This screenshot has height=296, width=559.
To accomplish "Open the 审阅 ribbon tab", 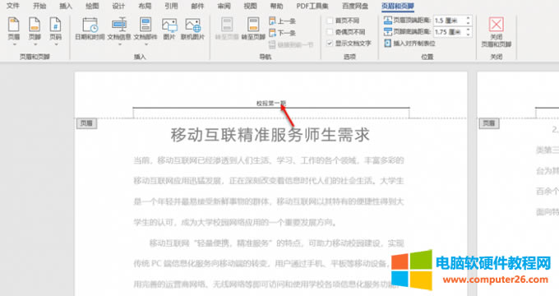I will click(x=224, y=6).
